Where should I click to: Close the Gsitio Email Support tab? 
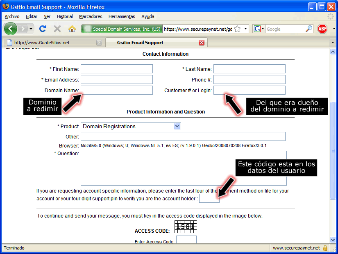pos(202,43)
